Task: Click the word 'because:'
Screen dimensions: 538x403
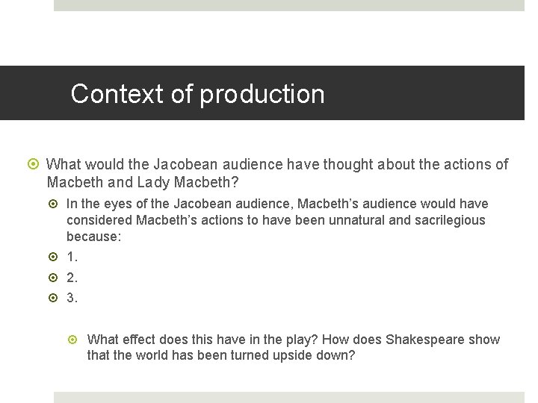Action: point(94,237)
